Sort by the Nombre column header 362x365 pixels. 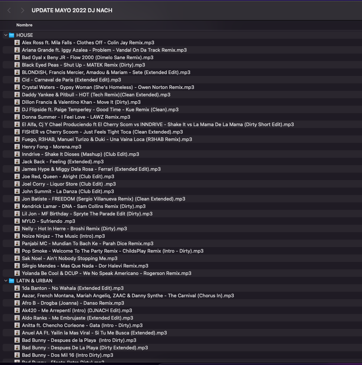(25, 25)
